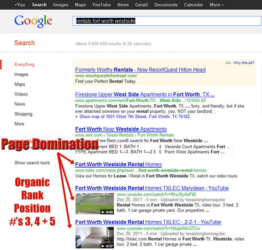Open Firestone Upper West Side Apartments result

[x=145, y=94]
